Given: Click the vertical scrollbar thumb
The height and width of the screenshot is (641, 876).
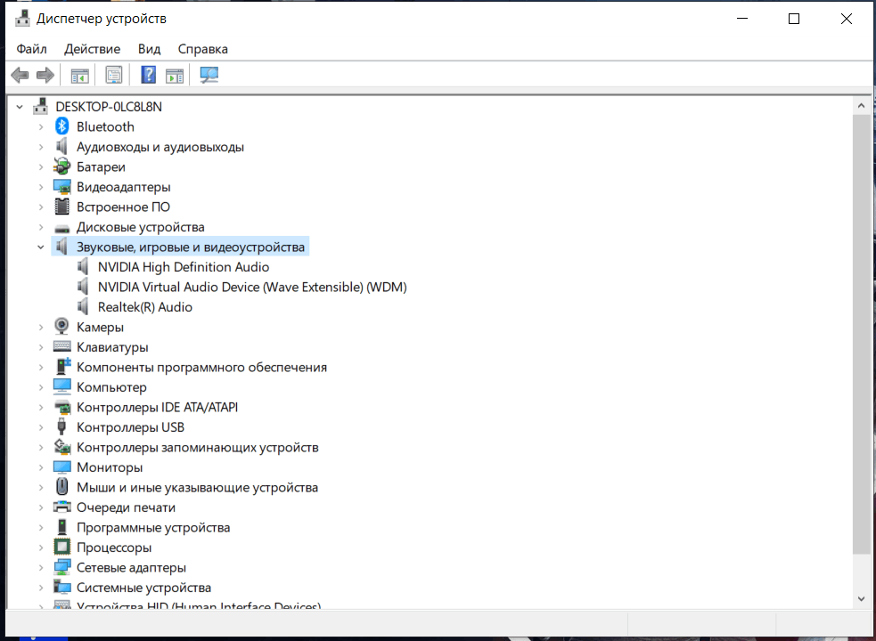Looking at the screenshot, I should click(x=861, y=335).
